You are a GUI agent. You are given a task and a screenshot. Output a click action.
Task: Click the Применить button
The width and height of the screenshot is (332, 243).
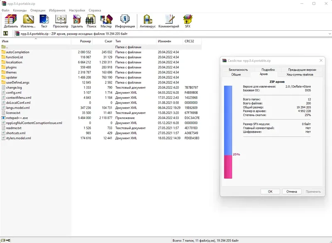click(313, 192)
